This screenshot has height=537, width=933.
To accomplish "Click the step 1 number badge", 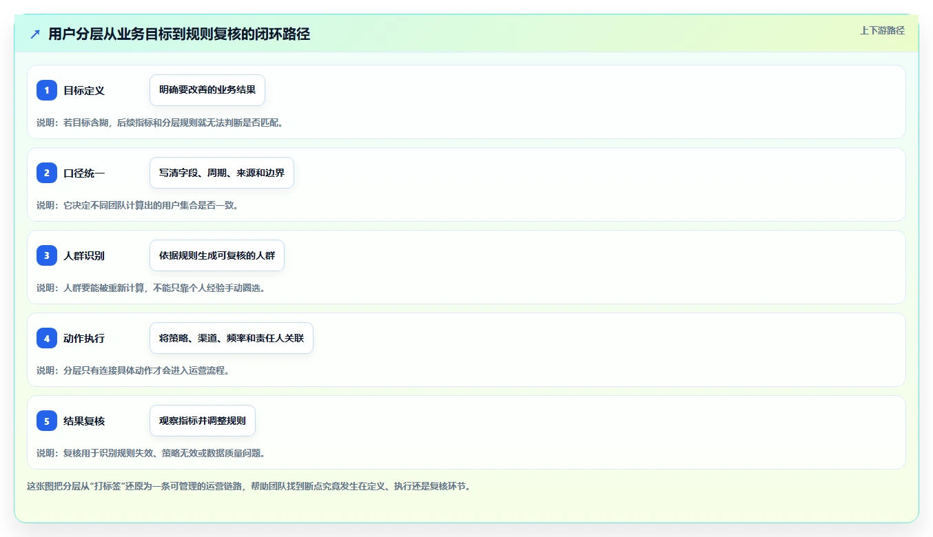I will tap(47, 90).
